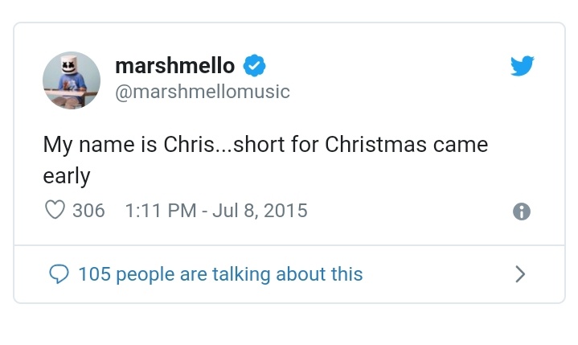This screenshot has height=345, width=578.
Task: Click the Jul 8, 2015 date
Action: click(x=260, y=211)
